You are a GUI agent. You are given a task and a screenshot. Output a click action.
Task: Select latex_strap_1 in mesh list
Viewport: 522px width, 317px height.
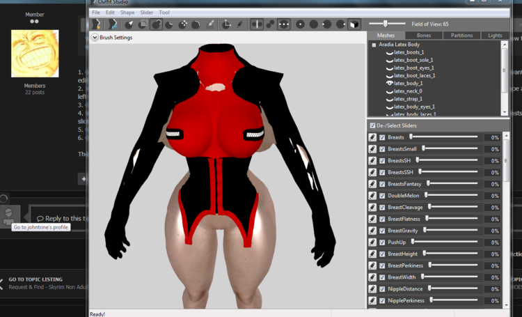[x=408, y=99]
